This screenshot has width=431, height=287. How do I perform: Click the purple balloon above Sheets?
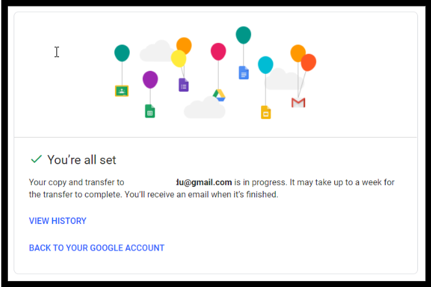click(x=150, y=80)
